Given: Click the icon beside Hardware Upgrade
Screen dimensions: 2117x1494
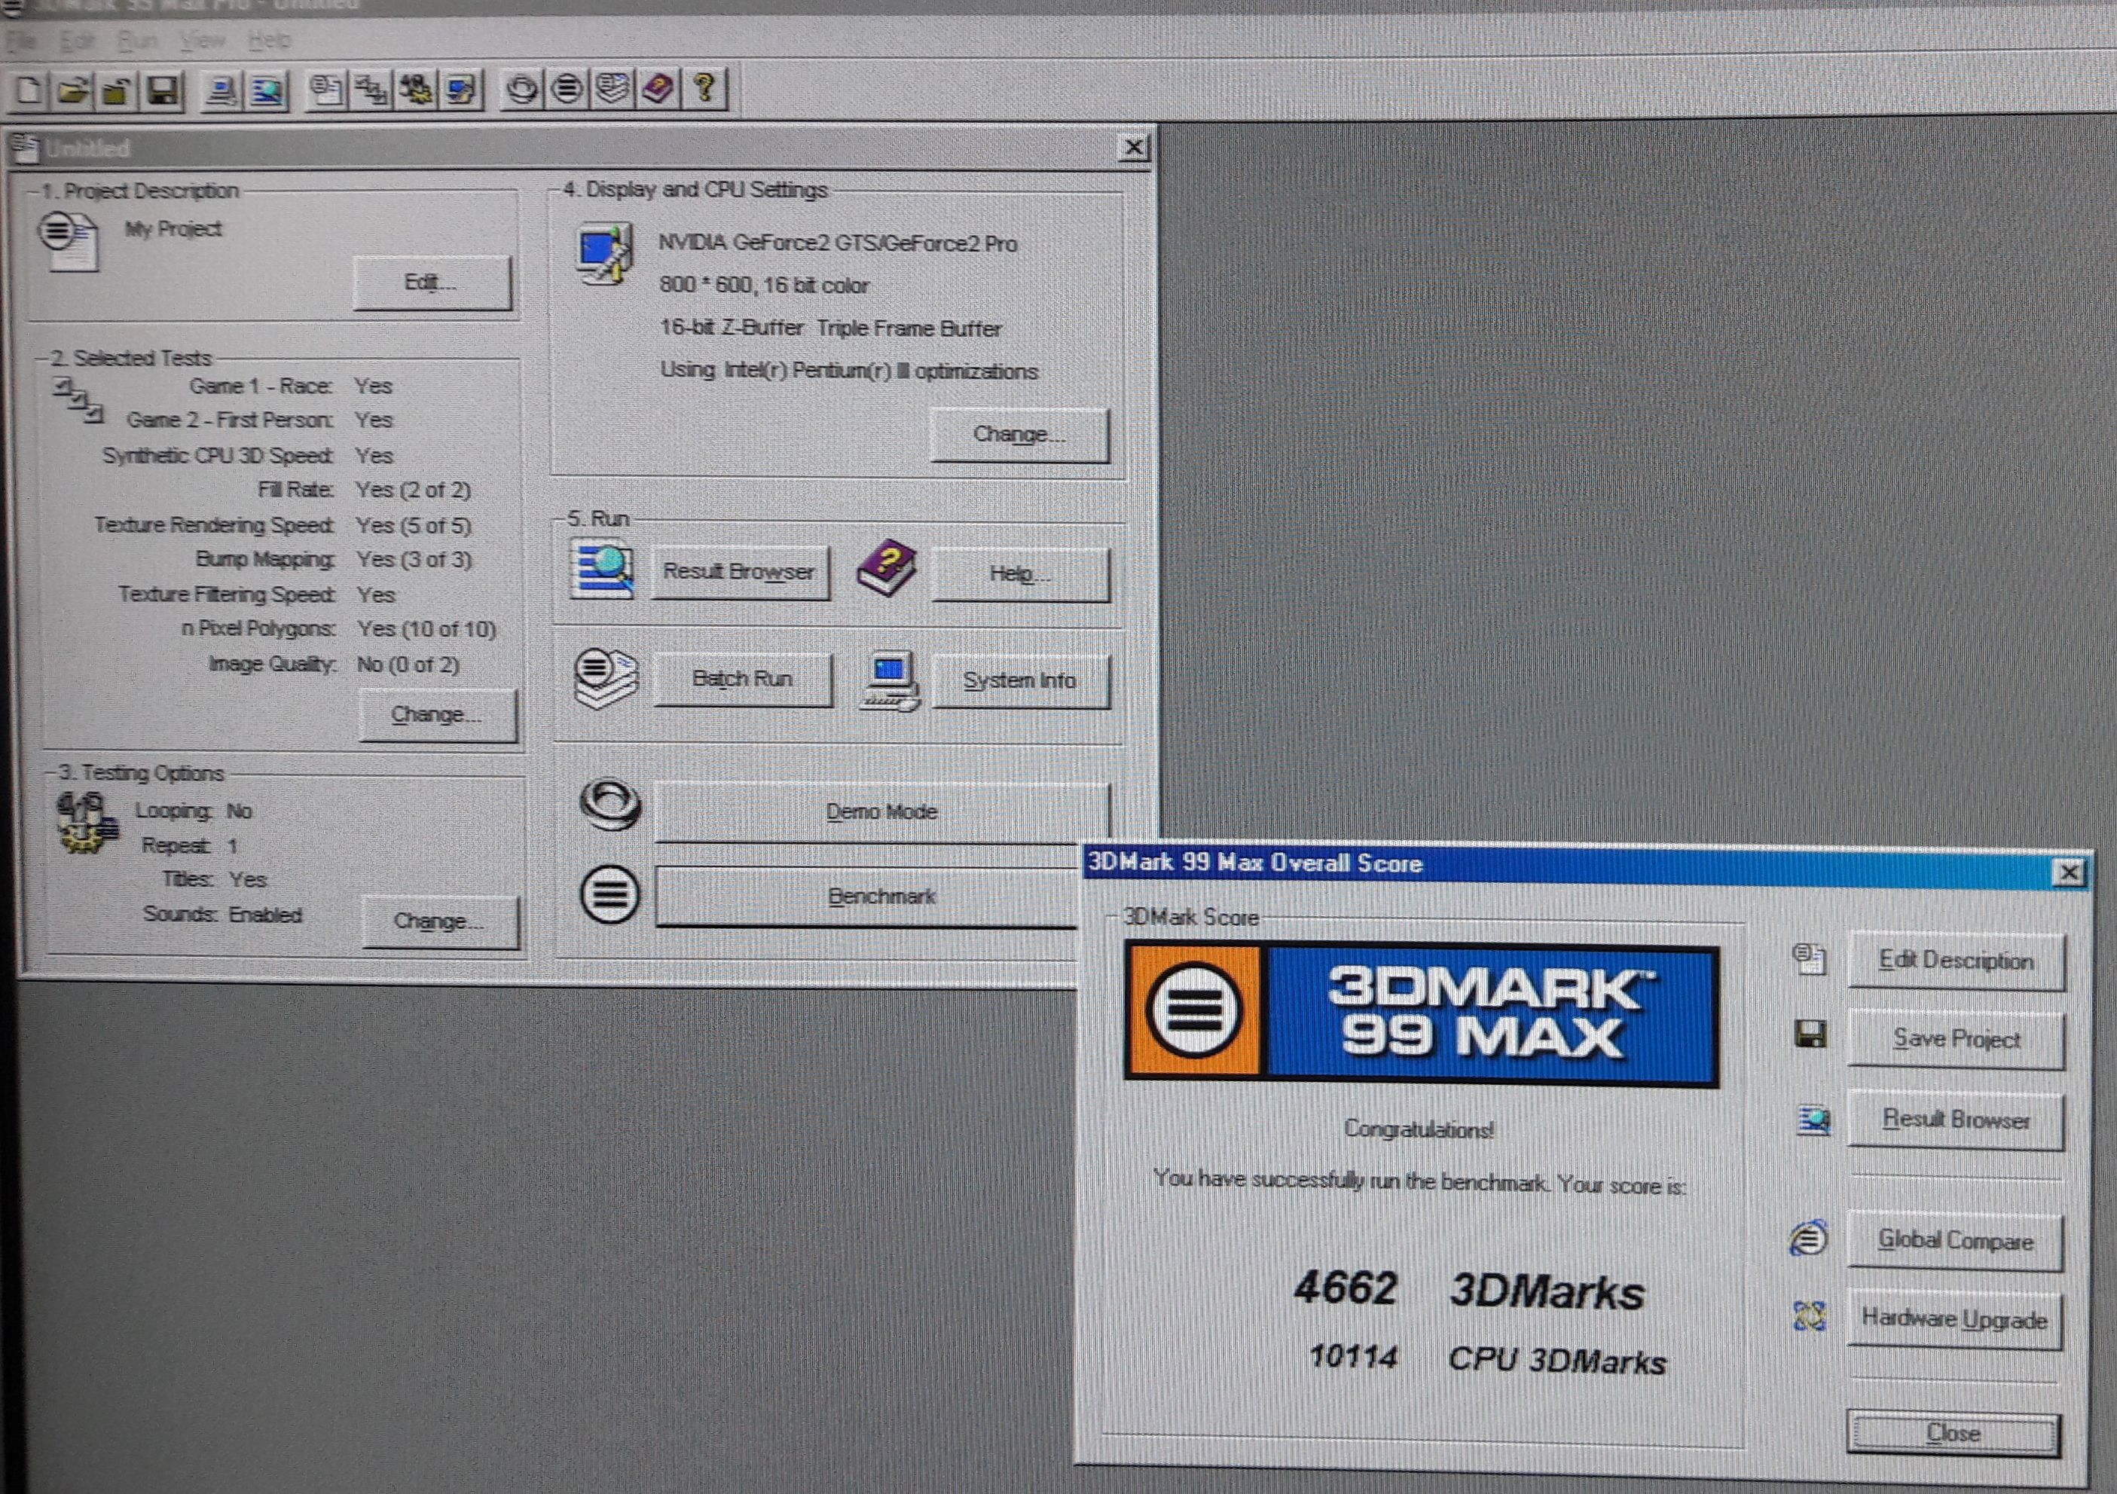Looking at the screenshot, I should pyautogui.click(x=1809, y=1315).
